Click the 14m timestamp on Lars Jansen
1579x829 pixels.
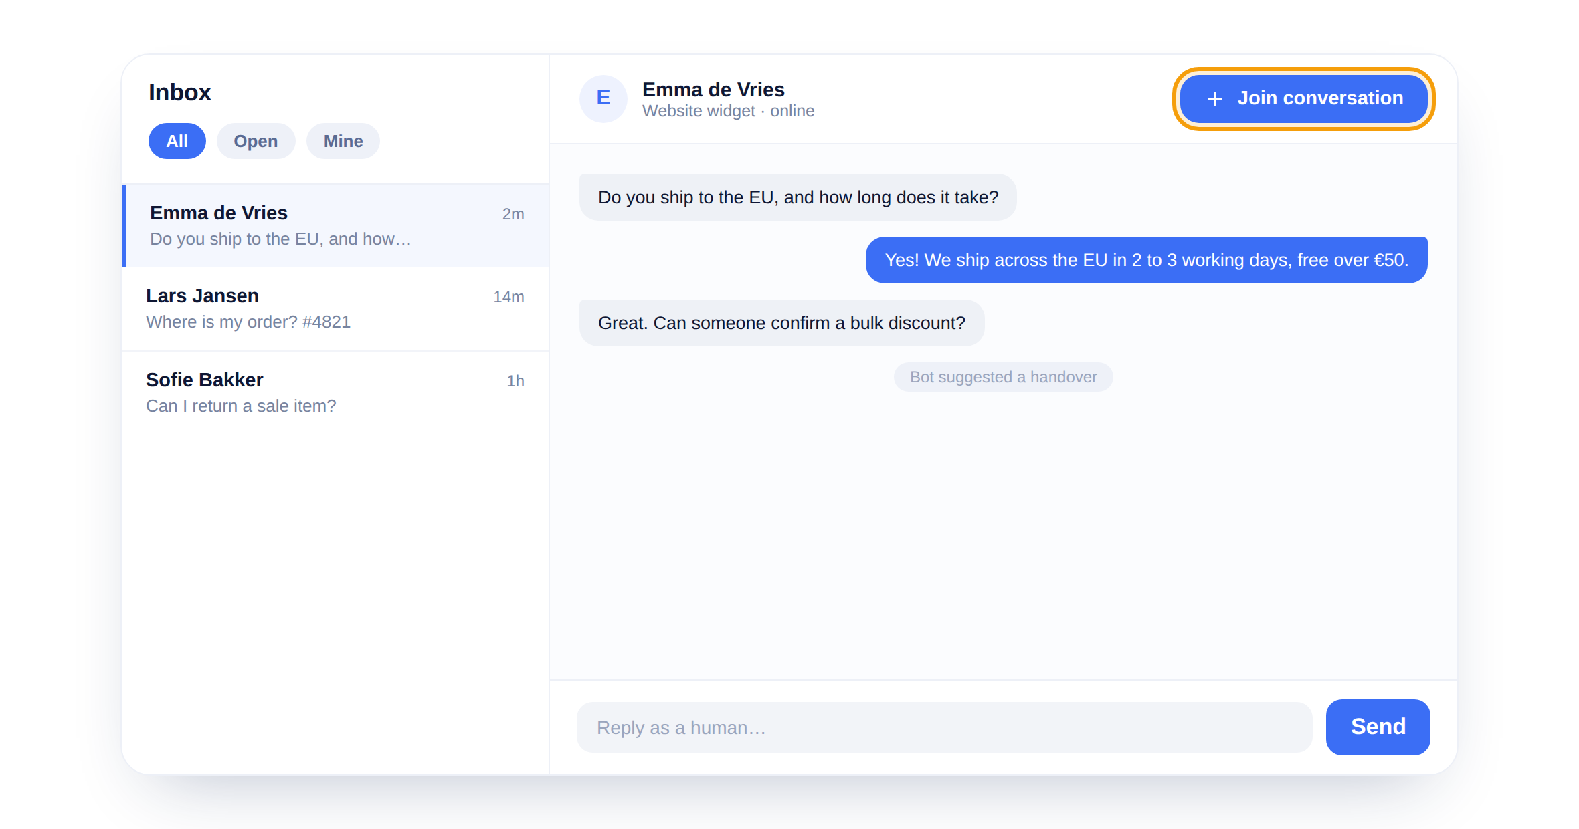pyautogui.click(x=508, y=297)
